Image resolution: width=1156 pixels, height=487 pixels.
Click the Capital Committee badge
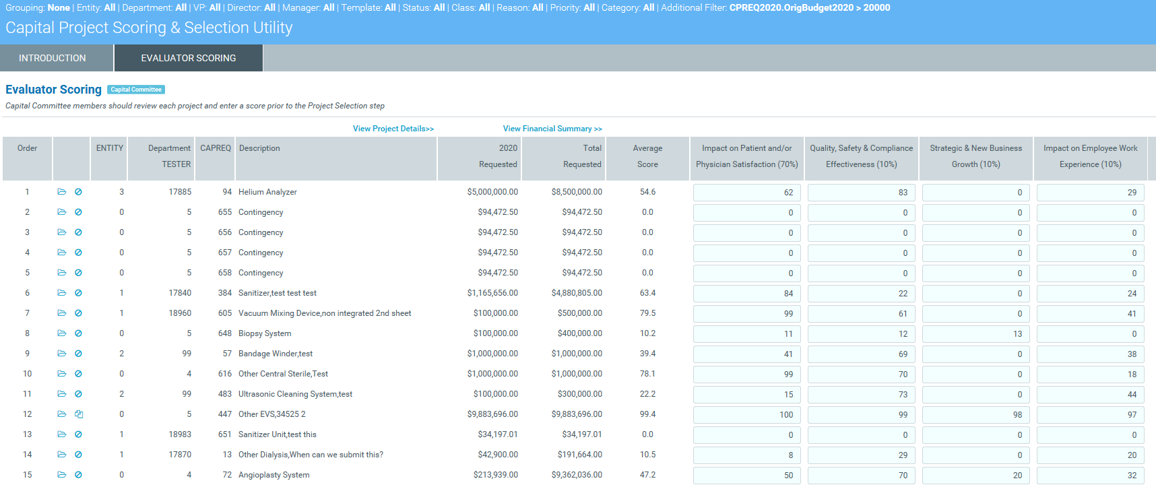pos(136,90)
